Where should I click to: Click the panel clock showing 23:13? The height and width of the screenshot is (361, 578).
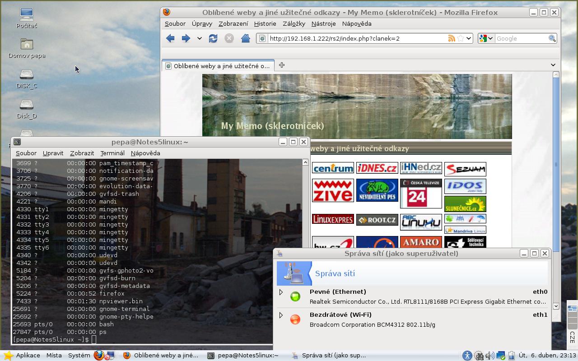[x=547, y=356]
